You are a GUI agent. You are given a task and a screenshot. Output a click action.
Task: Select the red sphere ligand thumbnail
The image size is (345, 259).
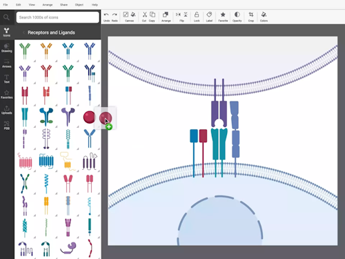point(89,117)
